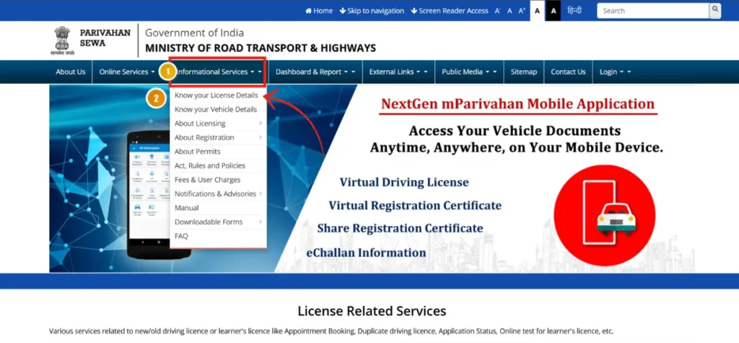
Task: Select the black high-contrast A swatch
Action: pyautogui.click(x=554, y=10)
